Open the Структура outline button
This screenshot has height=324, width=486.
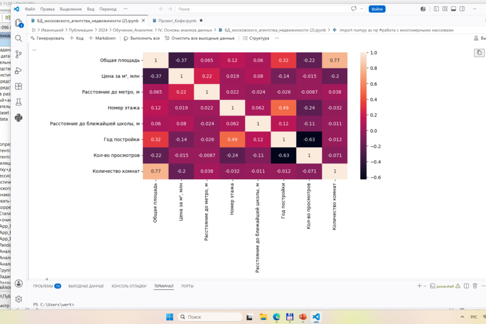(x=256, y=38)
